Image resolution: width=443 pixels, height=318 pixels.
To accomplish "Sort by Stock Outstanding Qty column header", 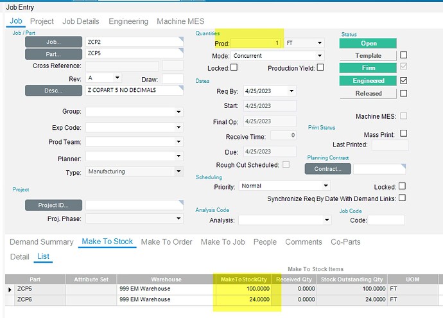I will point(352,279).
